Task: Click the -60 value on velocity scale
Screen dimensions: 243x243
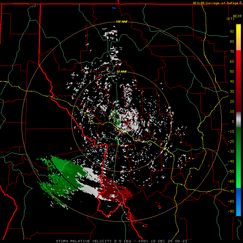Action: coord(231,181)
